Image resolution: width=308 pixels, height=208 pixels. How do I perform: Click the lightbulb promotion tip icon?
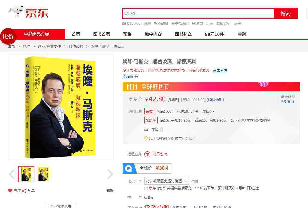point(146,138)
